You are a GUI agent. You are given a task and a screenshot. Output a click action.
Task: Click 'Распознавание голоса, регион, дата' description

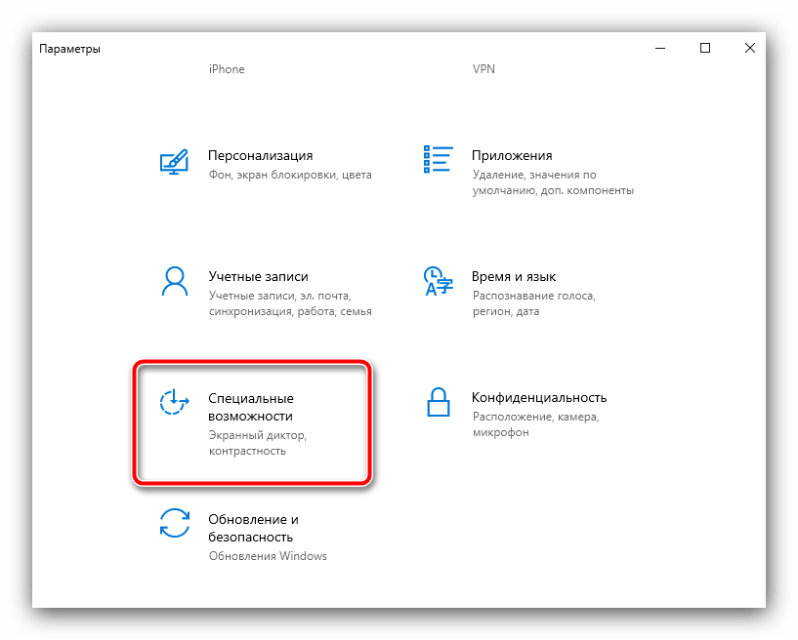pos(534,303)
